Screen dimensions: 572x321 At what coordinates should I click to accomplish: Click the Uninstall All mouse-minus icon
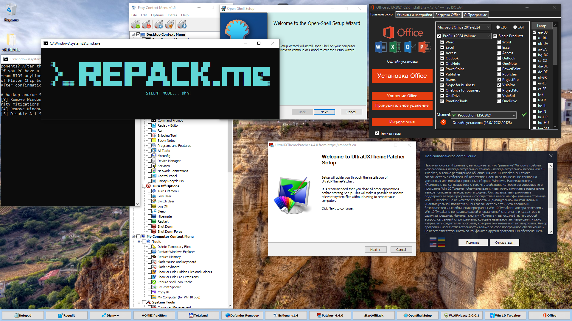[x=146, y=24]
